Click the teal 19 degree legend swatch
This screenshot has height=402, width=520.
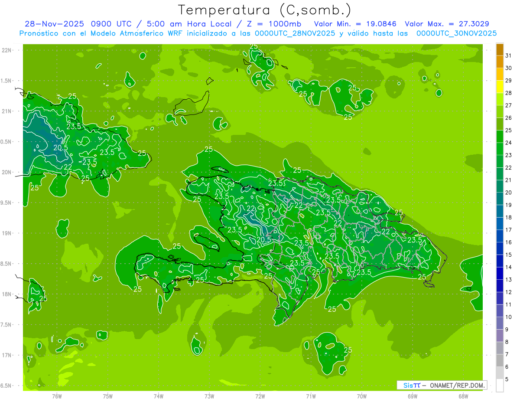(500, 199)
